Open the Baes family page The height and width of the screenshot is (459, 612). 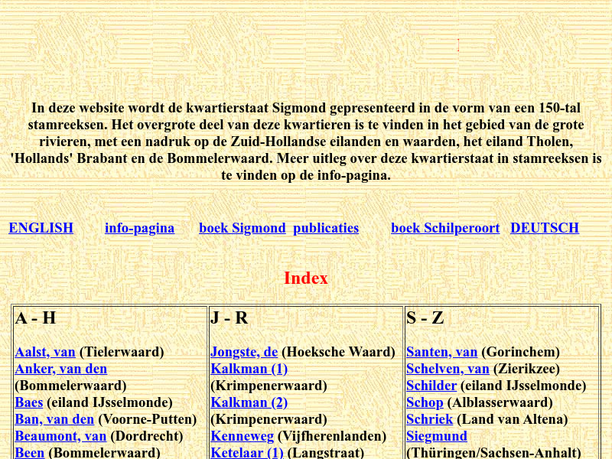(29, 402)
